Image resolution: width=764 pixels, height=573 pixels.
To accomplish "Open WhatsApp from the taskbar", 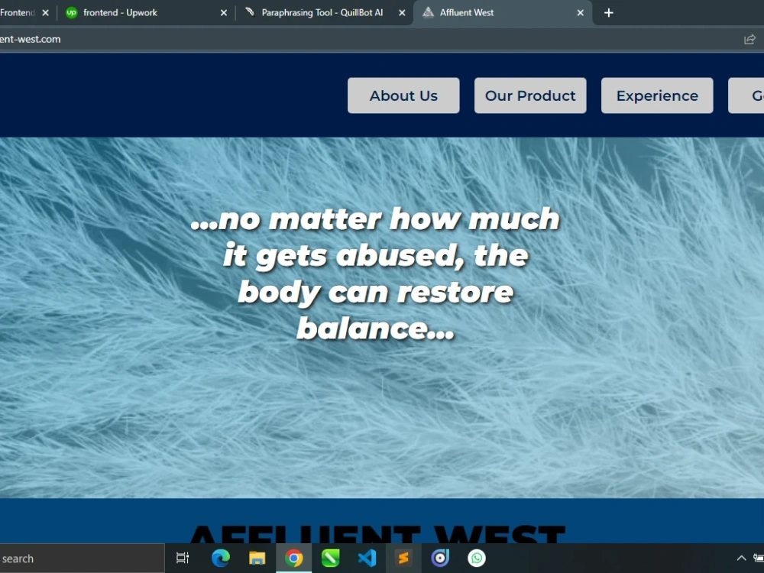I will click(x=477, y=558).
